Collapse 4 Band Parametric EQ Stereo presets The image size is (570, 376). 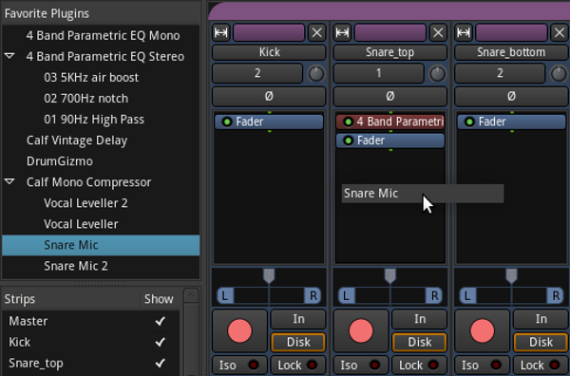9,56
